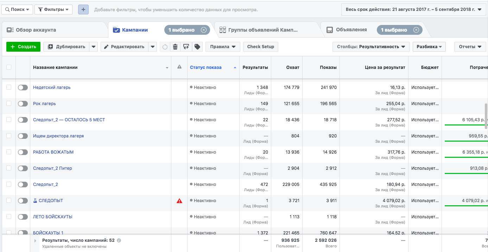Click the red warning triangle for СЛЕДОПЫТ
488x252 pixels.
tap(179, 201)
